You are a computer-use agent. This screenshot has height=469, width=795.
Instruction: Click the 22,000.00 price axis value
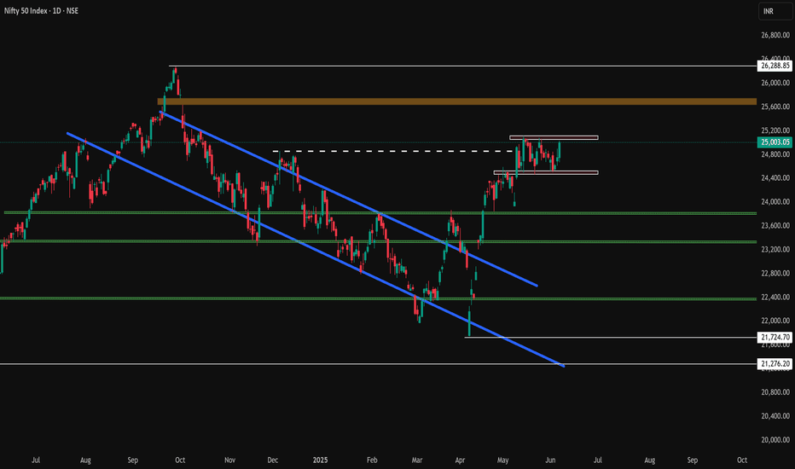pos(775,321)
